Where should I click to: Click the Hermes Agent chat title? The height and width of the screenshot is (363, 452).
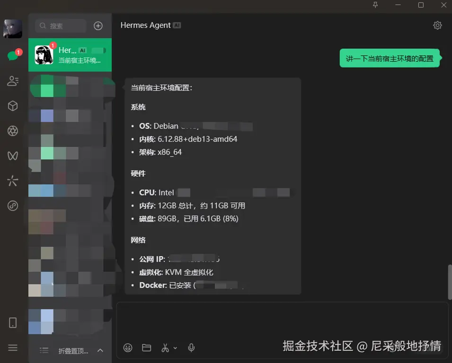(146, 26)
